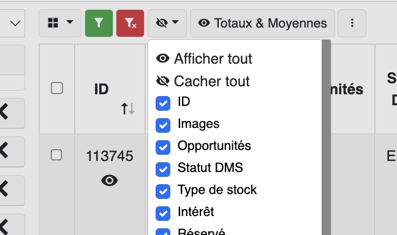Uncheck the Opportunités column checkbox
This screenshot has width=397, height=235.
coord(163,147)
